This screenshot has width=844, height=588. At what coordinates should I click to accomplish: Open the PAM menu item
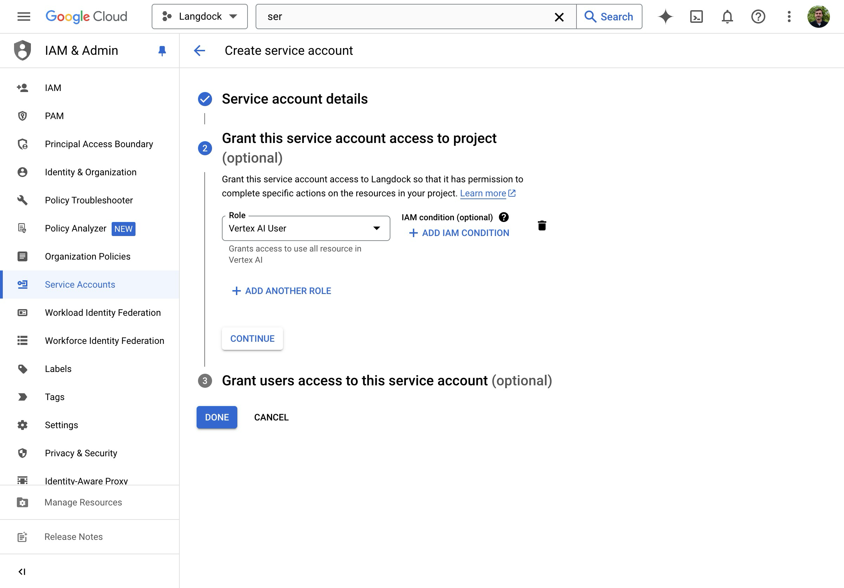tap(90, 116)
